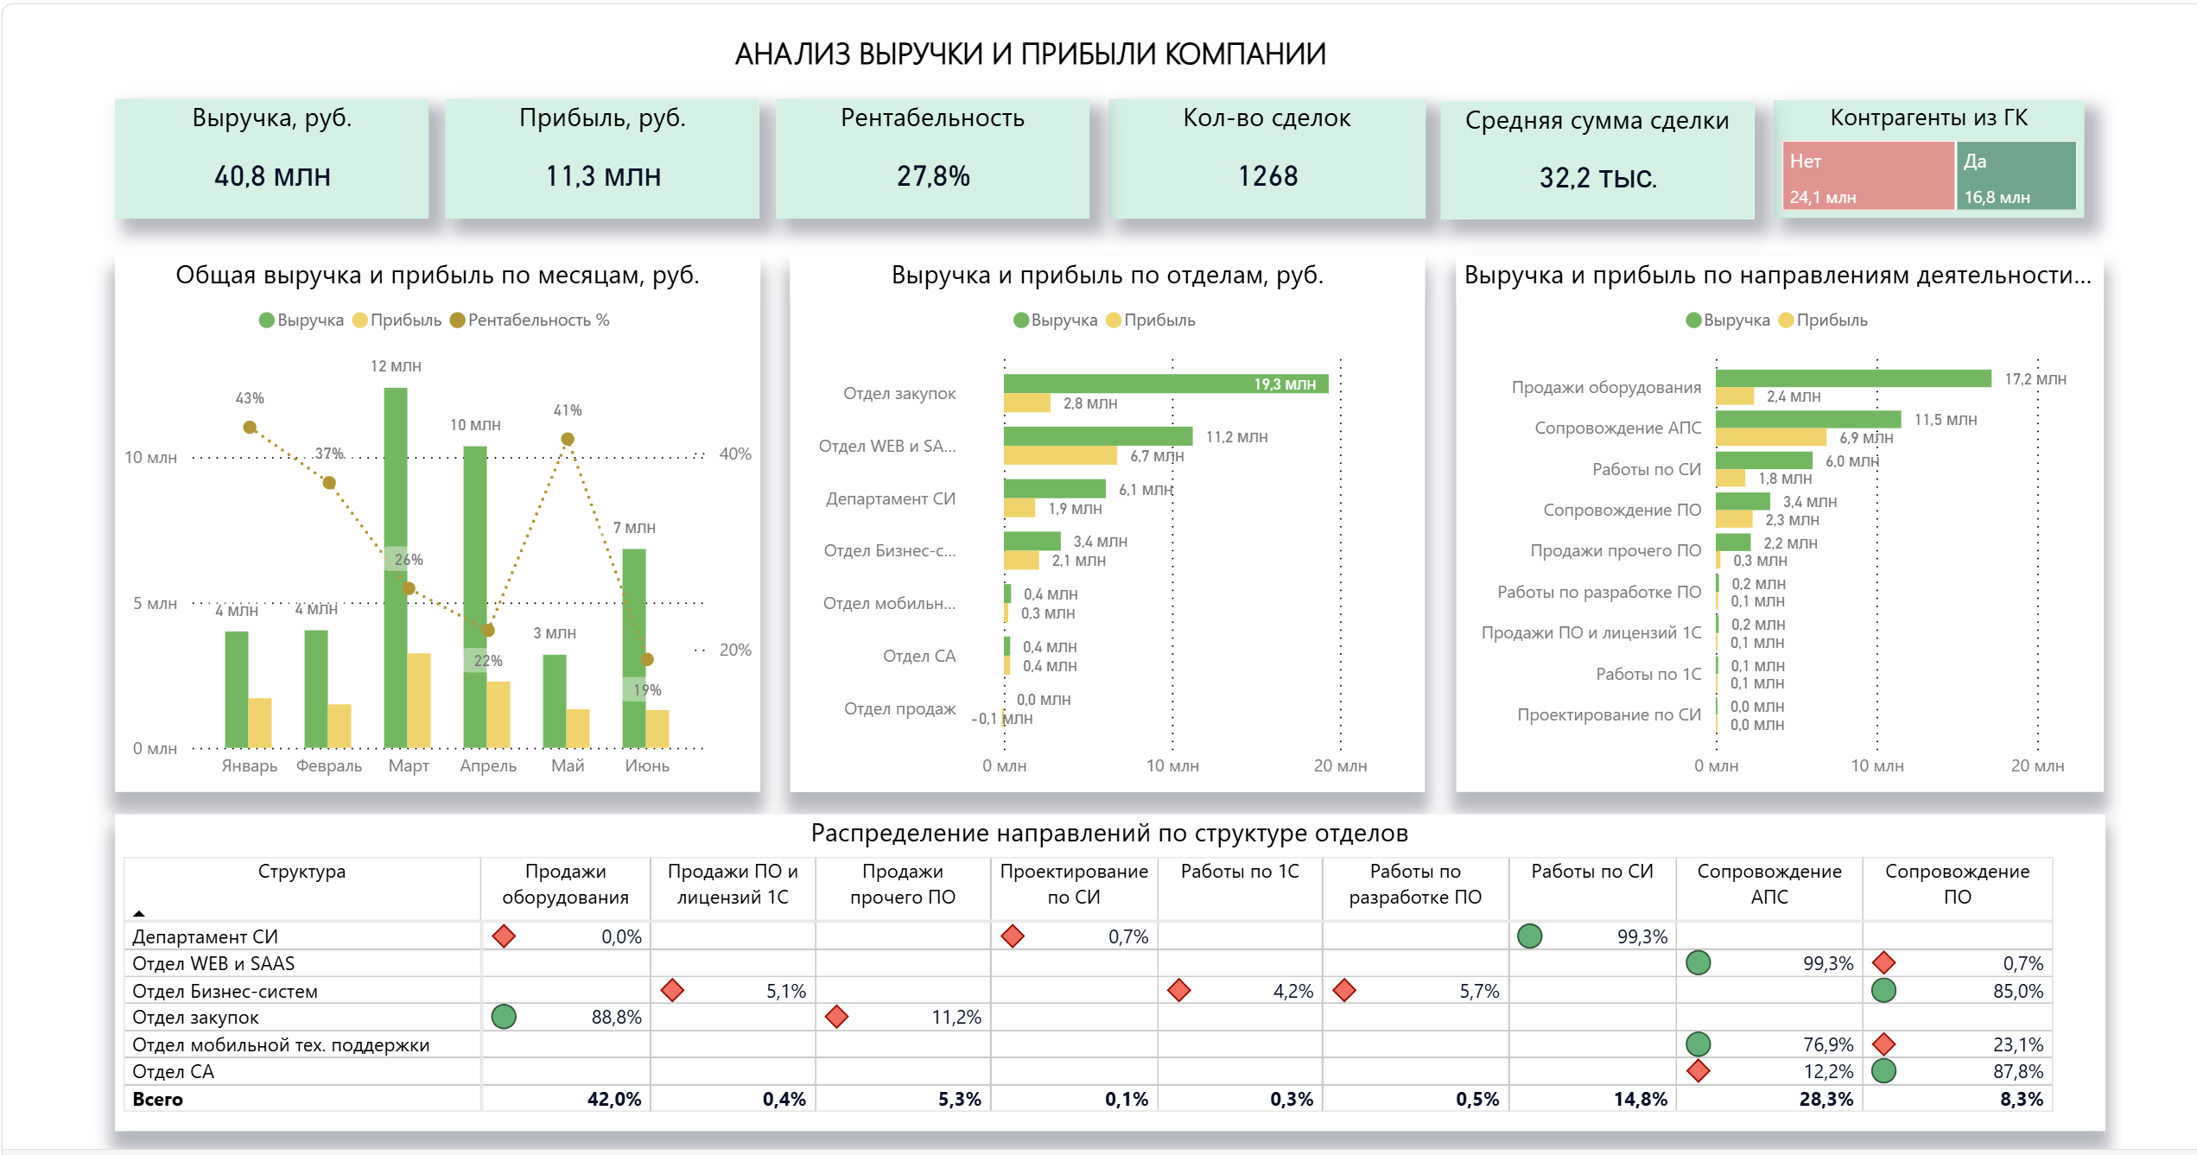Viewport: 2197px width, 1155px height.
Task: Click sort arrow under Структура column header
Action: coord(139,913)
